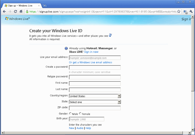This screenshot has height=135, width=195.
Task: Close the Sign up - Windows Live tab
Action: coord(39,6)
